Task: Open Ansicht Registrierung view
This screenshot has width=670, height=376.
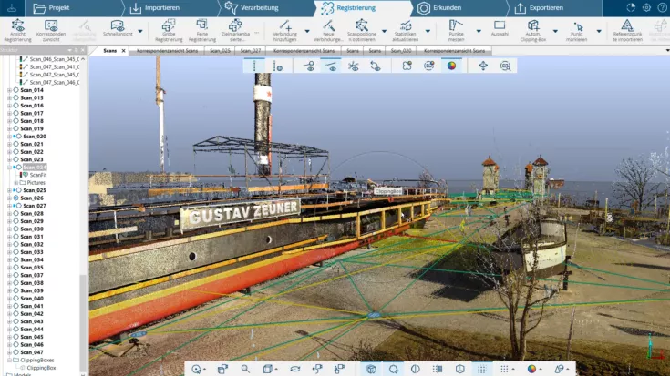Action: [x=17, y=31]
